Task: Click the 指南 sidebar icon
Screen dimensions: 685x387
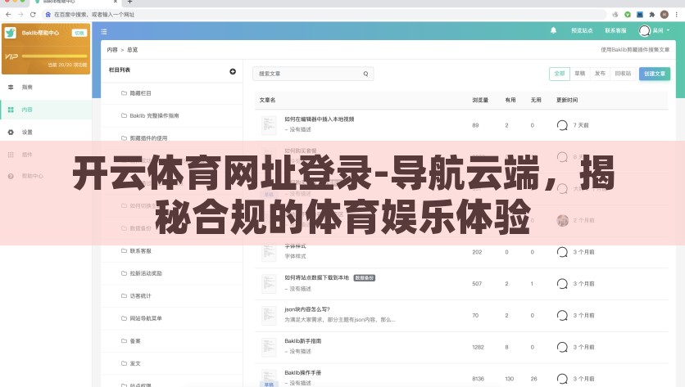Action: [x=11, y=87]
